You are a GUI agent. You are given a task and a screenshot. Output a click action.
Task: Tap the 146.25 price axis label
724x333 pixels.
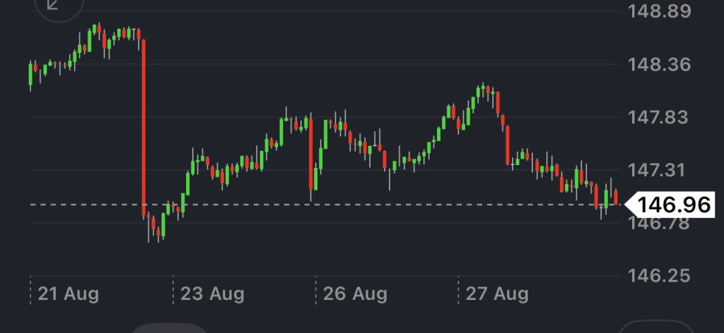(657, 275)
